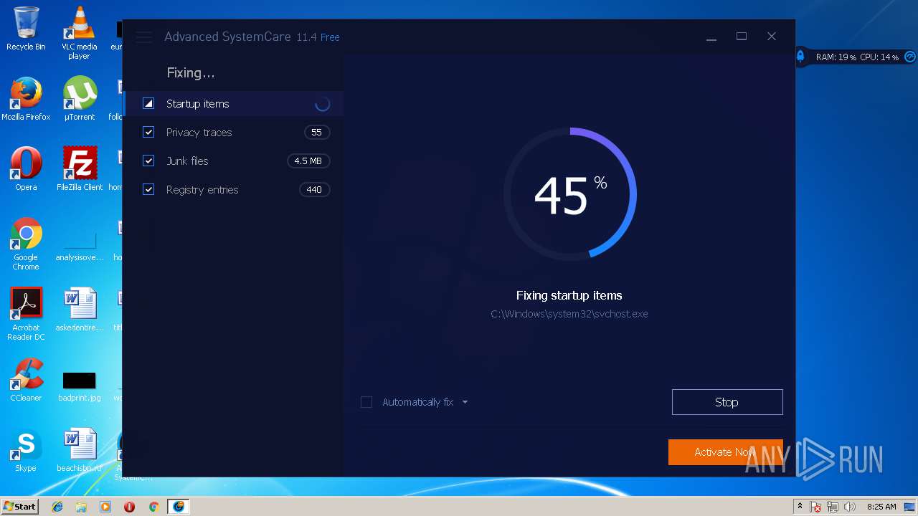Select the Startup items row
The width and height of the screenshot is (918, 516).
click(234, 103)
